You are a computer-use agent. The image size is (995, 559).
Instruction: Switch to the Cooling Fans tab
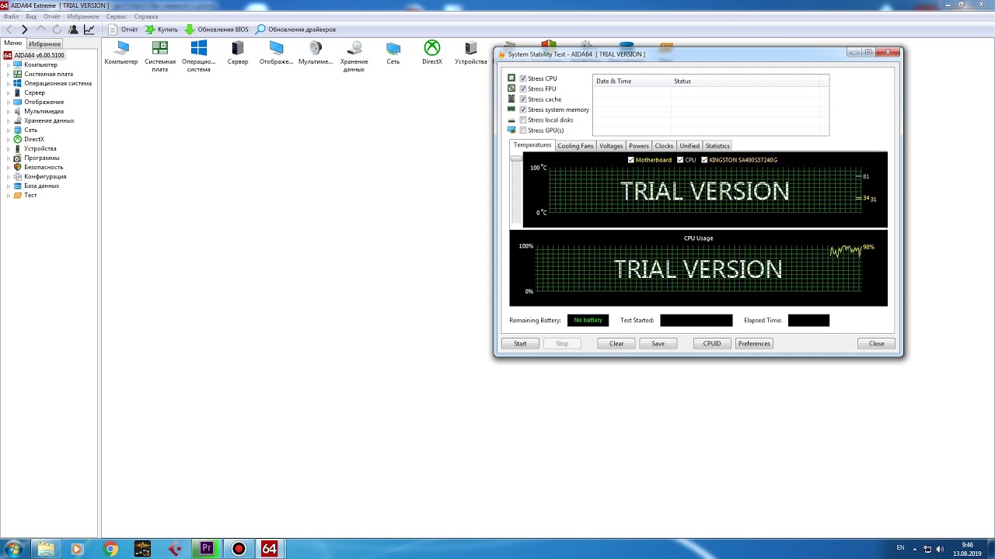[x=575, y=146]
